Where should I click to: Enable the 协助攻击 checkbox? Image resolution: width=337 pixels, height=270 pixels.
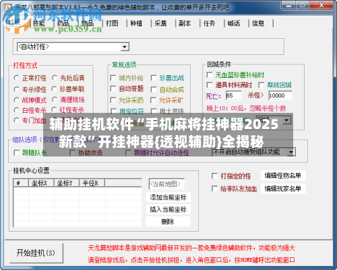click(72, 152)
